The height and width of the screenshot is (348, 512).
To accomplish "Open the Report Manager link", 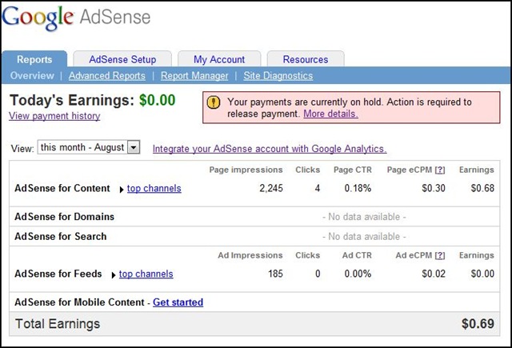I will point(194,76).
